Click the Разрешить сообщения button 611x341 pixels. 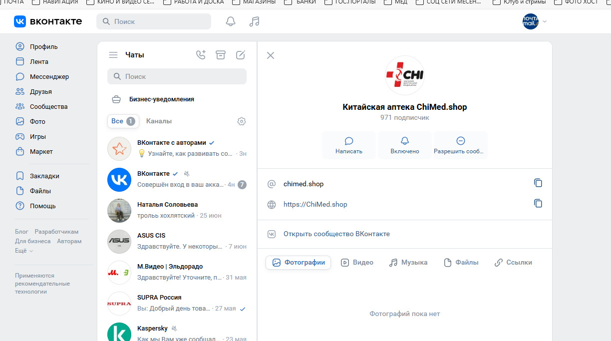tap(461, 145)
